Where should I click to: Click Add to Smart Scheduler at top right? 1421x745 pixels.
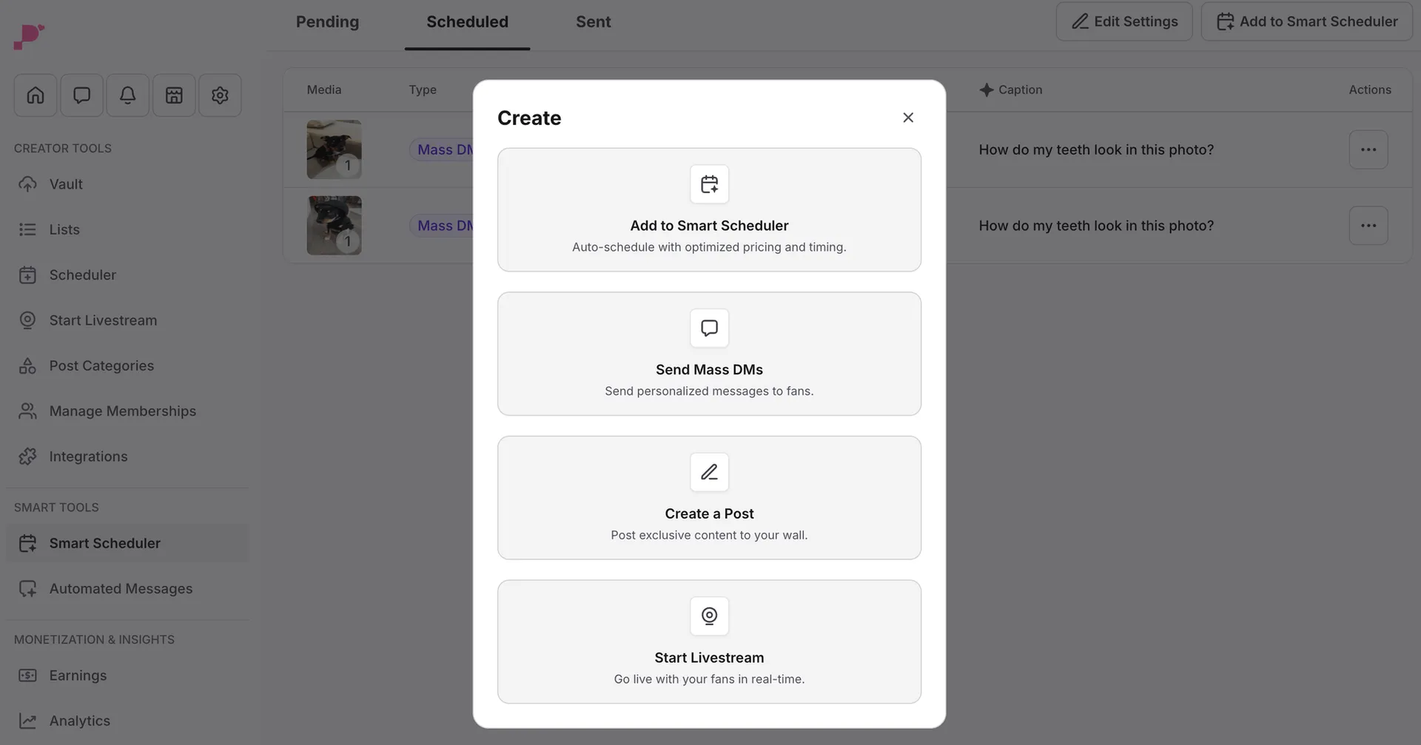1307,21
